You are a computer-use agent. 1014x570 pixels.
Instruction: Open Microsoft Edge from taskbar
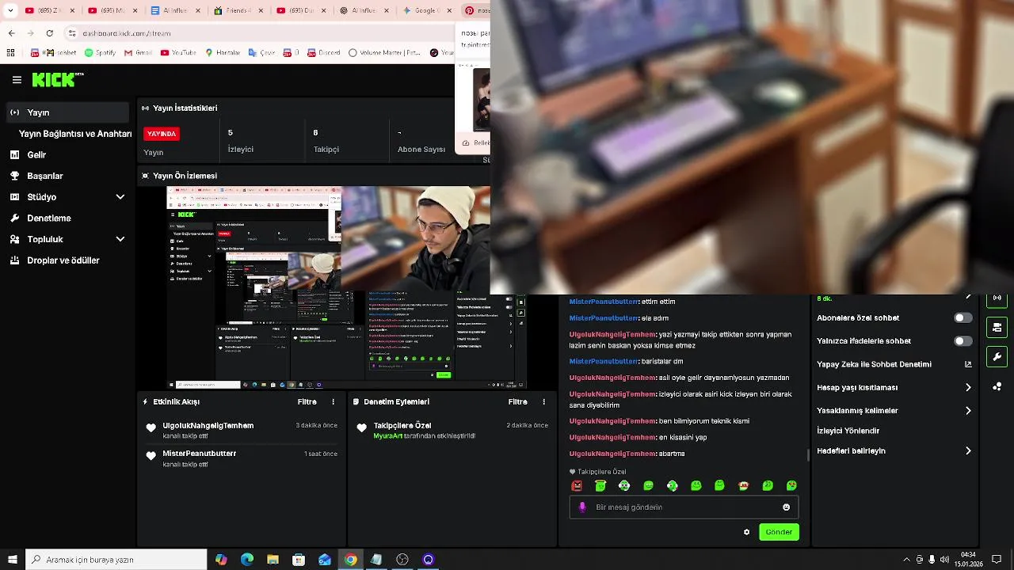247,560
